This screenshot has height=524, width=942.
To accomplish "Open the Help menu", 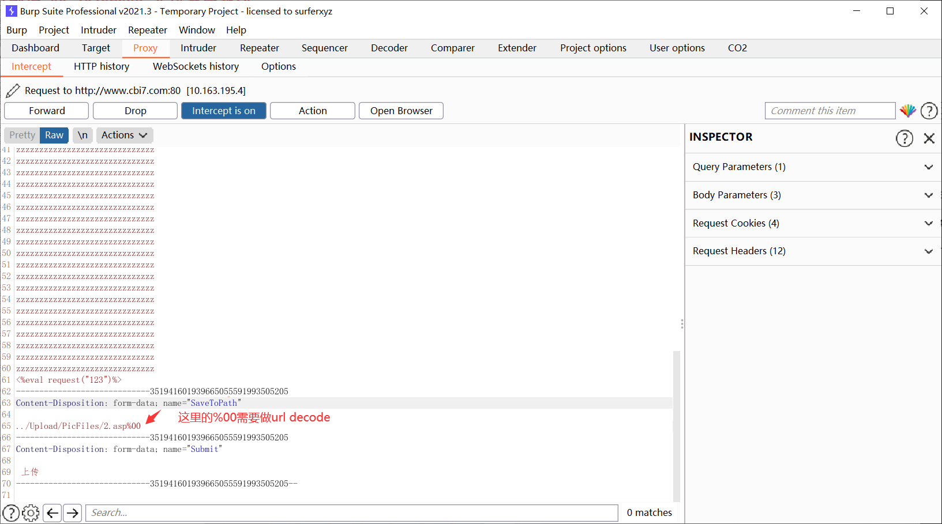I will [236, 30].
